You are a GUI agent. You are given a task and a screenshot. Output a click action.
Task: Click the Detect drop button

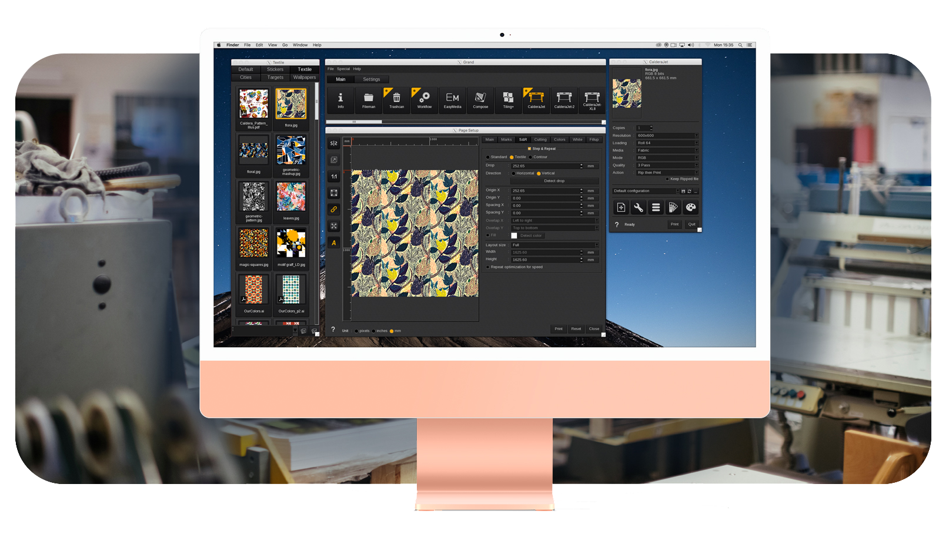[554, 181]
